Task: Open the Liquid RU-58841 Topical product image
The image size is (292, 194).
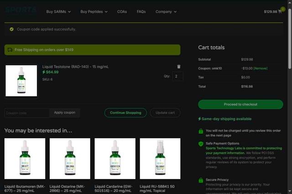Action: (160, 158)
